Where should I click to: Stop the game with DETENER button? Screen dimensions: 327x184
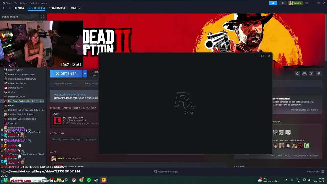(66, 74)
